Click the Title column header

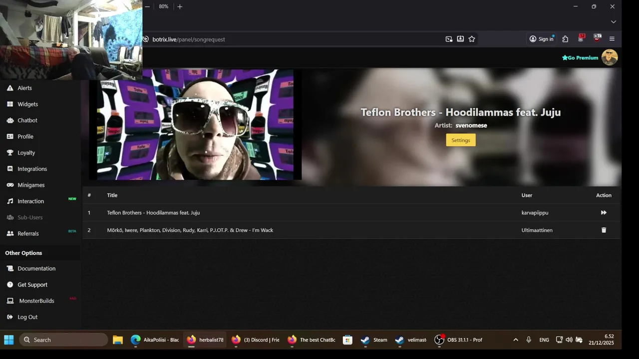pyautogui.click(x=112, y=195)
